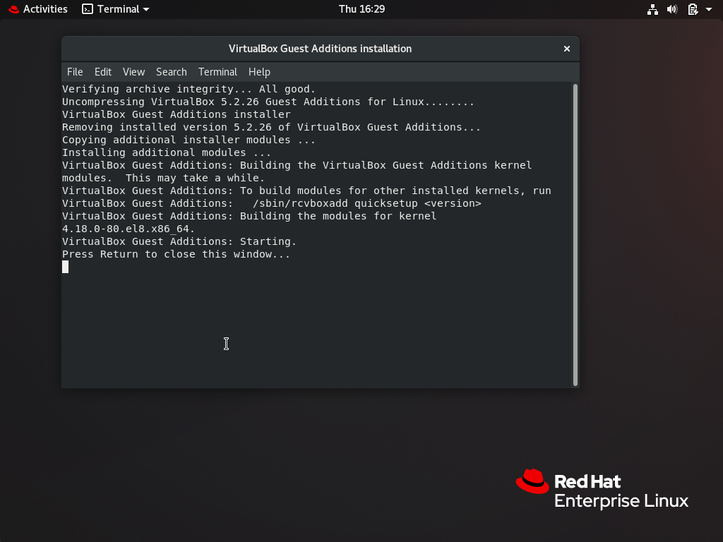Viewport: 723px width, 542px height.
Task: Click the window title bar text
Action: click(320, 49)
